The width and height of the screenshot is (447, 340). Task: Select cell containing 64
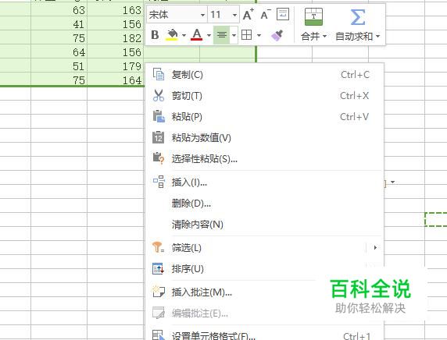click(59, 52)
